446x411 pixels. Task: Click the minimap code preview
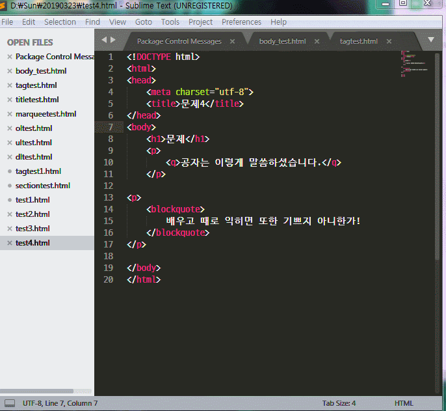414,65
